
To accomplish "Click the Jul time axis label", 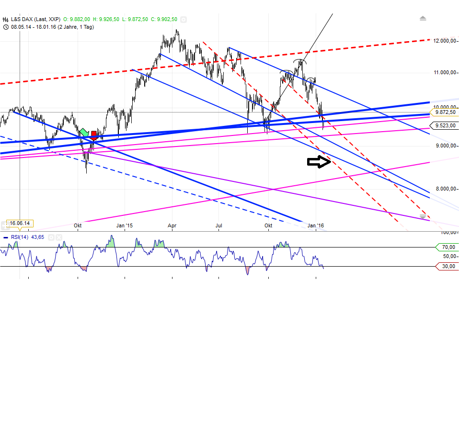I will tap(218, 226).
